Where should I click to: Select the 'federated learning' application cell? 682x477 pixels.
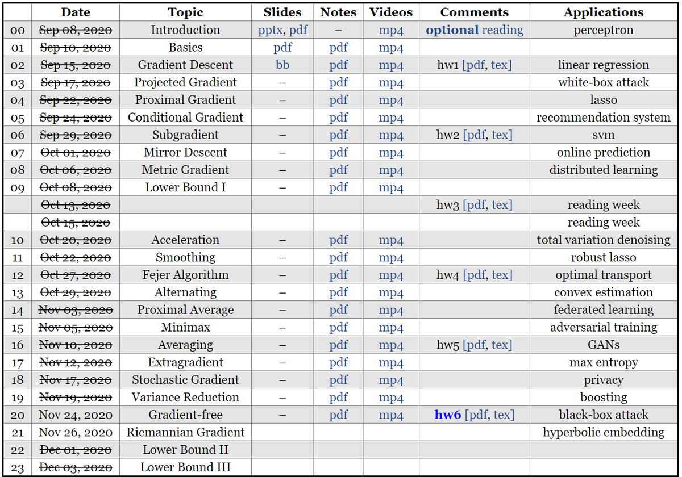click(x=604, y=310)
